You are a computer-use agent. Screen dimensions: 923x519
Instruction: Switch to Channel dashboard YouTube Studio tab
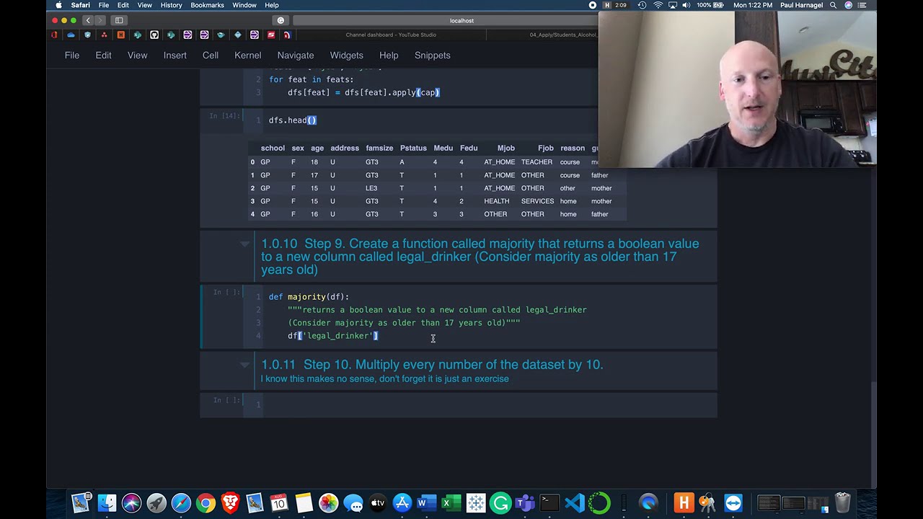pos(391,35)
